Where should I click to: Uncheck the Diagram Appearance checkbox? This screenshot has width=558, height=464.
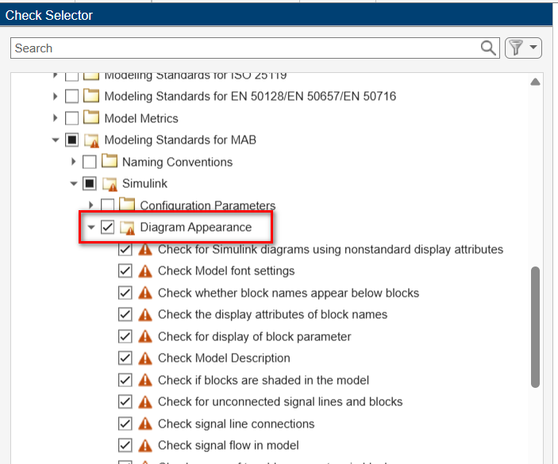107,227
